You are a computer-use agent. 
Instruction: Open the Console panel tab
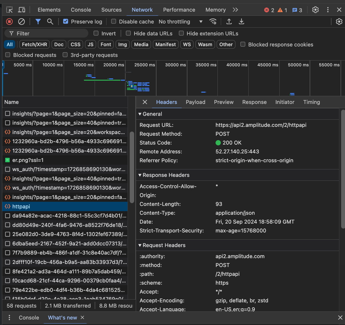coord(81,10)
